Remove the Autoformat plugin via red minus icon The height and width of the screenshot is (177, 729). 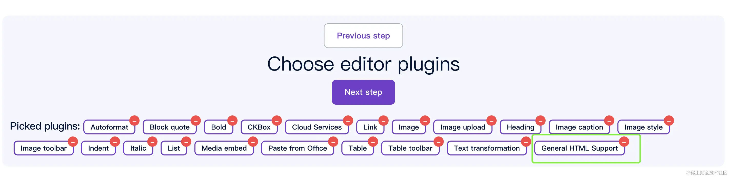pos(134,121)
